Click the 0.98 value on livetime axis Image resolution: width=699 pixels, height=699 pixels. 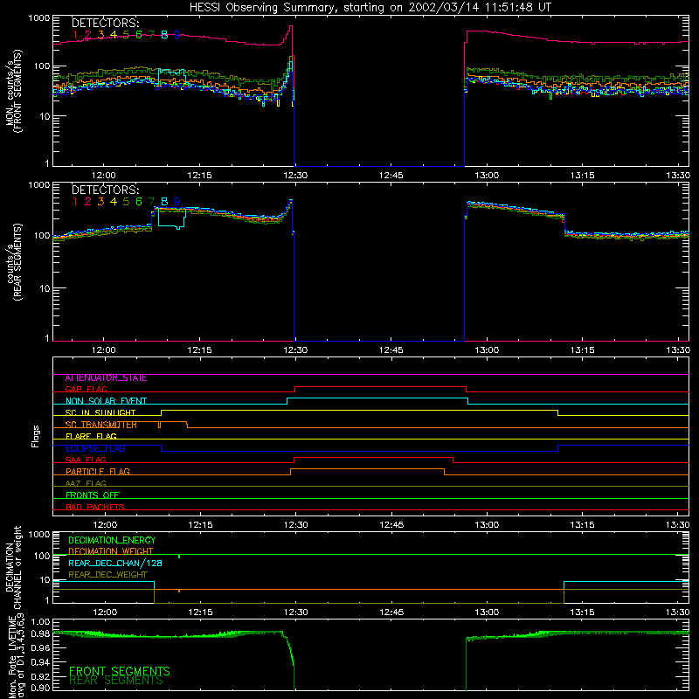pos(40,635)
